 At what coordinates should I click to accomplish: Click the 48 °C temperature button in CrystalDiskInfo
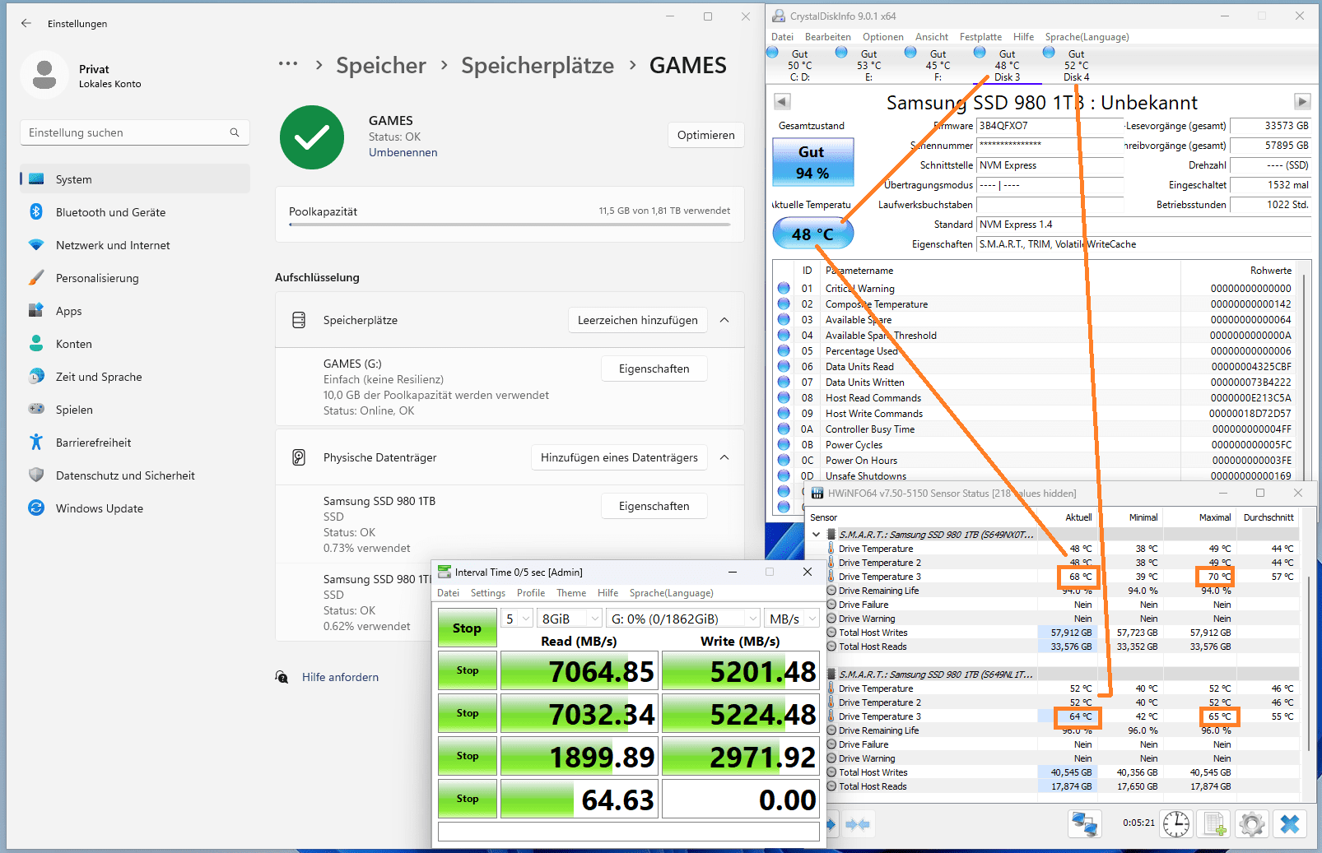(x=812, y=234)
